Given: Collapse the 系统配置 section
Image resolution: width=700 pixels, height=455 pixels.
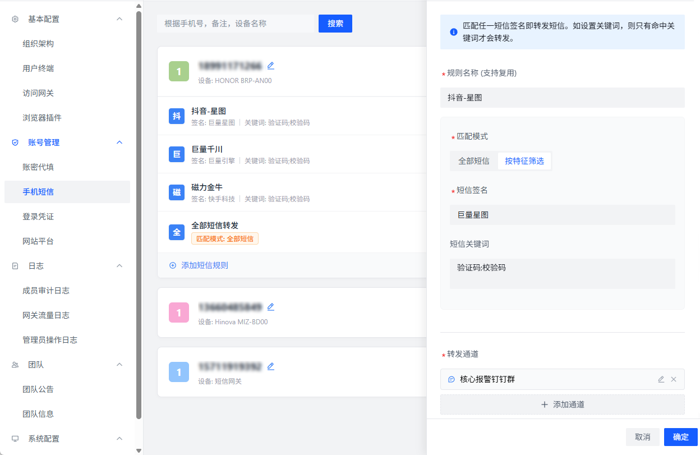Looking at the screenshot, I should [119, 439].
